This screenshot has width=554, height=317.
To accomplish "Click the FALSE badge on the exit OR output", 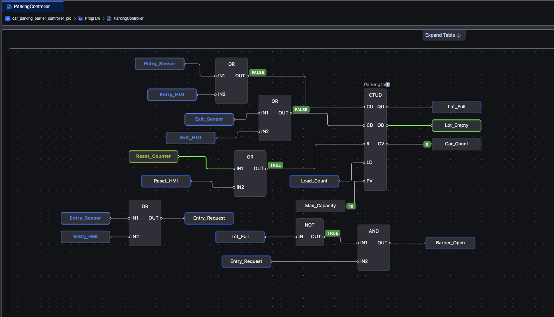I will 301,109.
